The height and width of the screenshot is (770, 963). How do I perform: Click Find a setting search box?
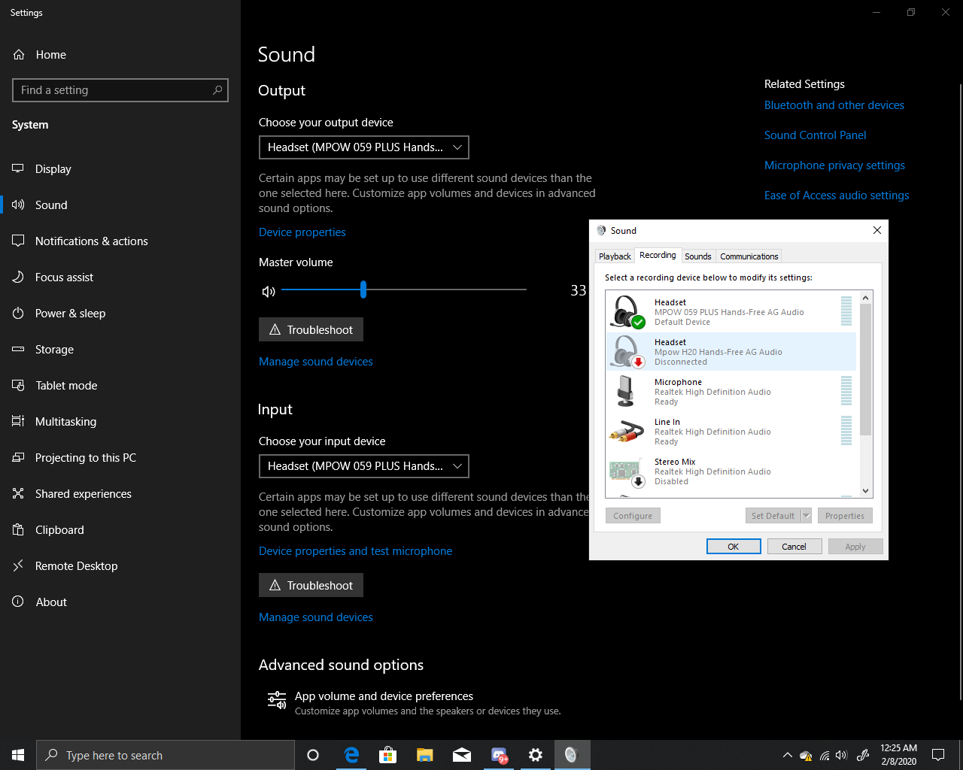(120, 90)
